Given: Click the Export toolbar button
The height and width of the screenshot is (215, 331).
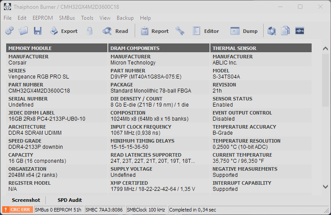Looking at the screenshot, I should click(64, 31).
